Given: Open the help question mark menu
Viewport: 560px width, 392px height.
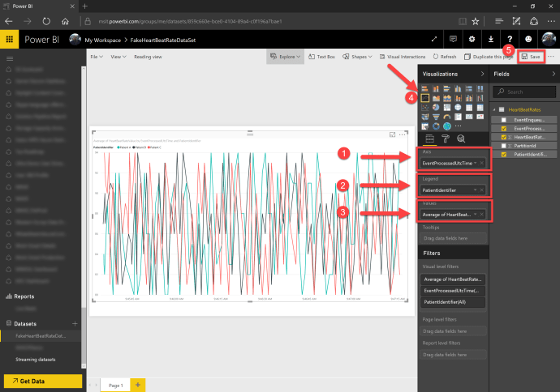Looking at the screenshot, I should point(510,39).
